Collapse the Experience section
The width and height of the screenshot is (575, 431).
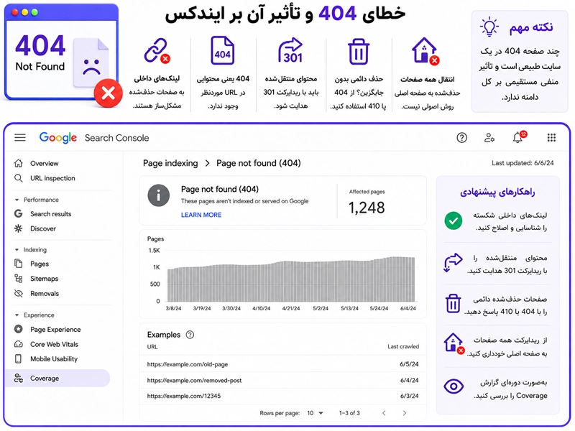17,315
